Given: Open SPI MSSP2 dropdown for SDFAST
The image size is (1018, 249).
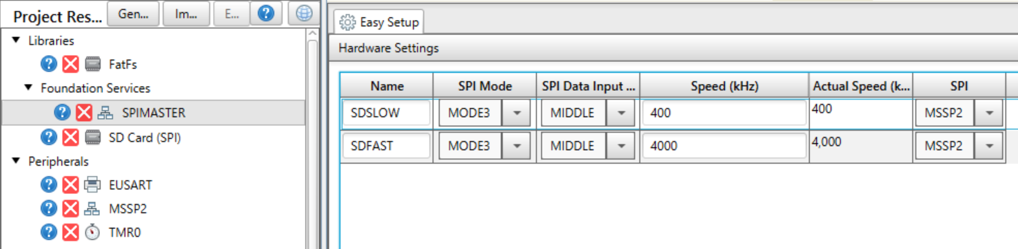Looking at the screenshot, I should pos(989,146).
